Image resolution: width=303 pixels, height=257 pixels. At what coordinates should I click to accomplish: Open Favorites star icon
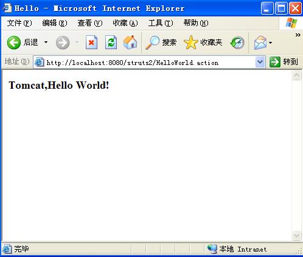pos(190,43)
